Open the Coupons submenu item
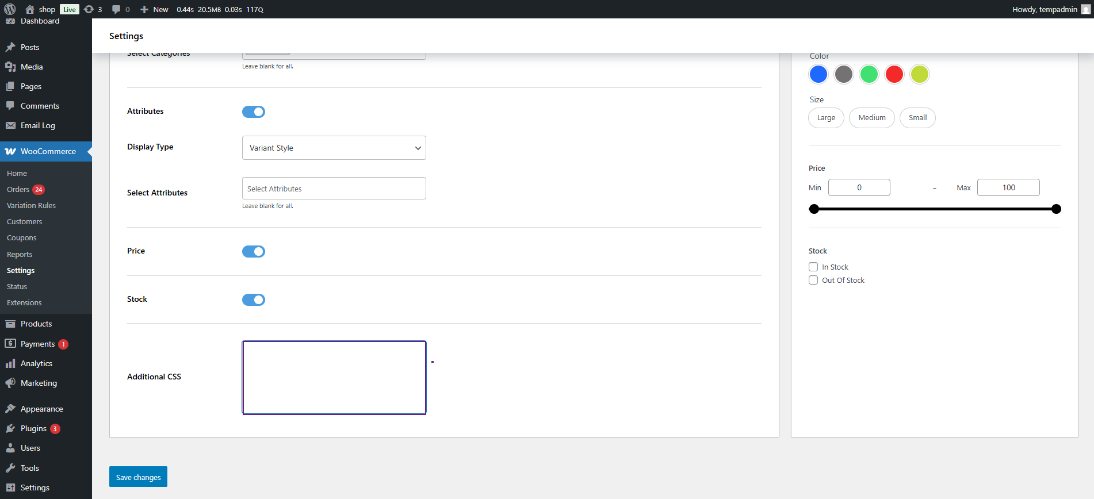 click(x=22, y=237)
